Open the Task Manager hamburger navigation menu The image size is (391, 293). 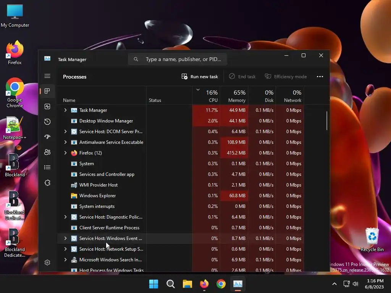(47, 76)
